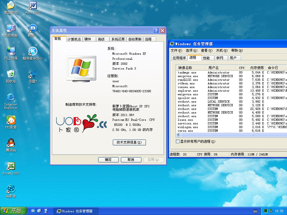Viewport: 287px width, 215px height.
Task: Open the 文件(F) menu in Task Manager
Action: coord(176,51)
